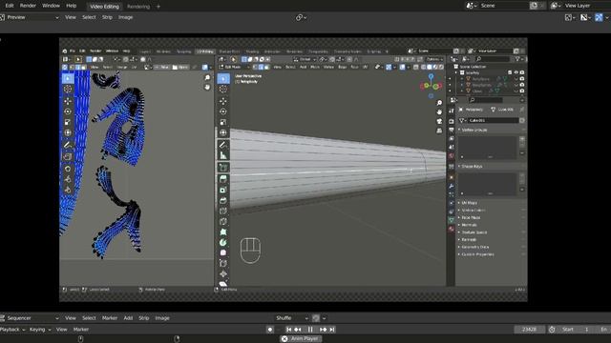This screenshot has width=611, height=343.
Task: Jump to the previous keyframe
Action: pos(298,330)
